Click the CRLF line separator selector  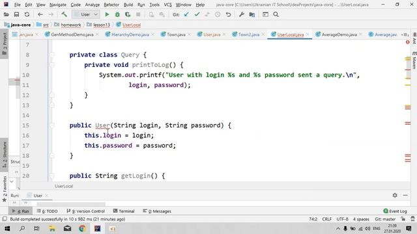point(327,219)
